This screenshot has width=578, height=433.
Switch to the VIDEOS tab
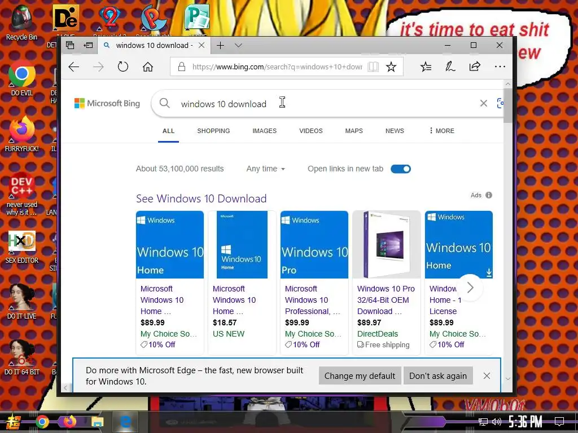tap(311, 131)
